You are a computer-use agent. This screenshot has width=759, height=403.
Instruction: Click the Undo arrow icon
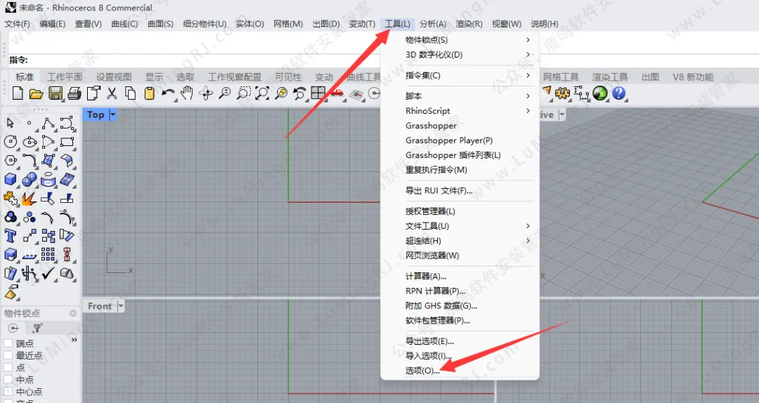(x=168, y=93)
